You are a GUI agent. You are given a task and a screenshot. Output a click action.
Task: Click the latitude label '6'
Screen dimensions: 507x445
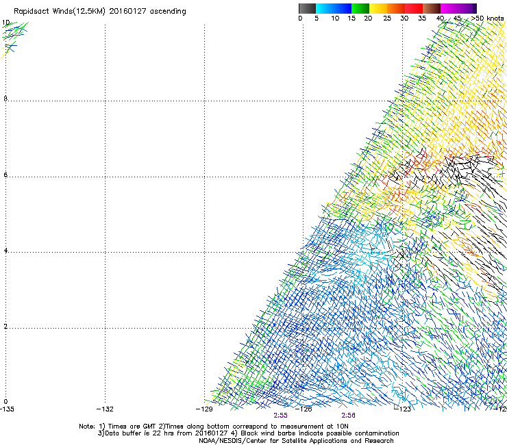point(5,175)
